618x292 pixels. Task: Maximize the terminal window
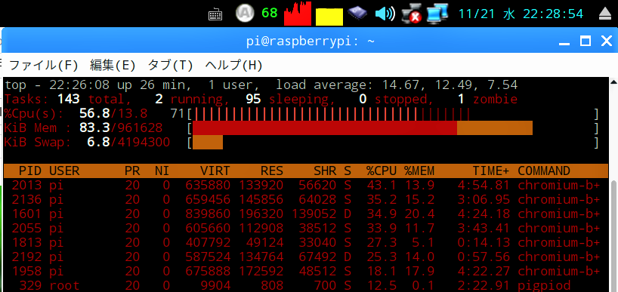tap(586, 41)
